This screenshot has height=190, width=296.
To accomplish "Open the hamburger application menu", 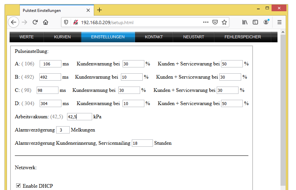I will [279, 22].
